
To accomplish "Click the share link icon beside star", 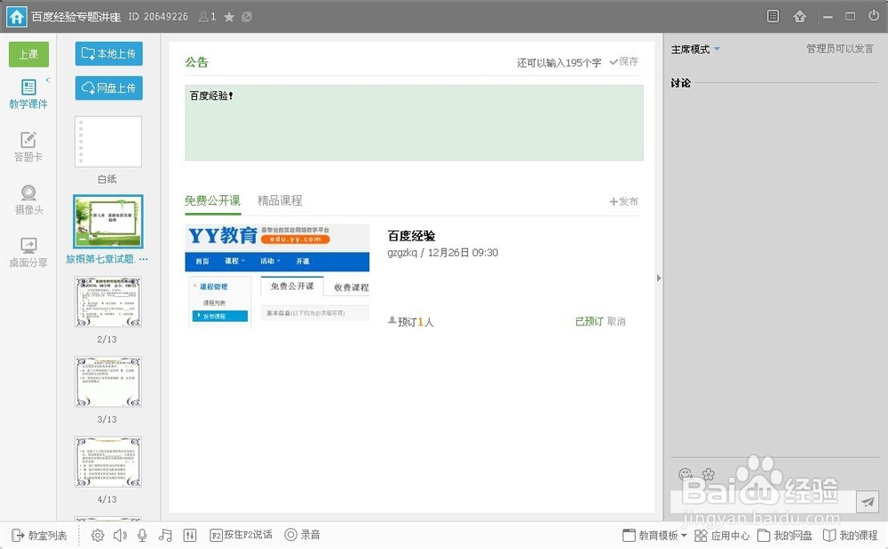I will 247,17.
